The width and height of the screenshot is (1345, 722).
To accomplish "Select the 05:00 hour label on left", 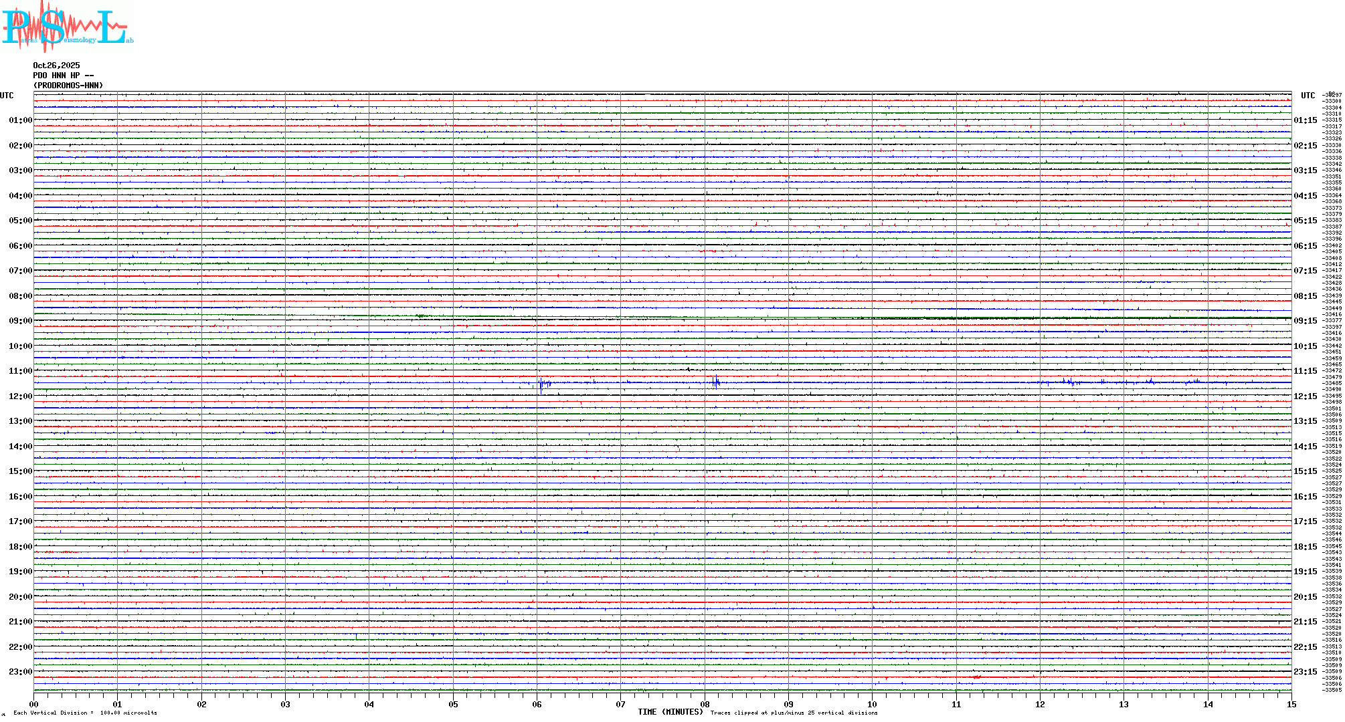I will (20, 221).
